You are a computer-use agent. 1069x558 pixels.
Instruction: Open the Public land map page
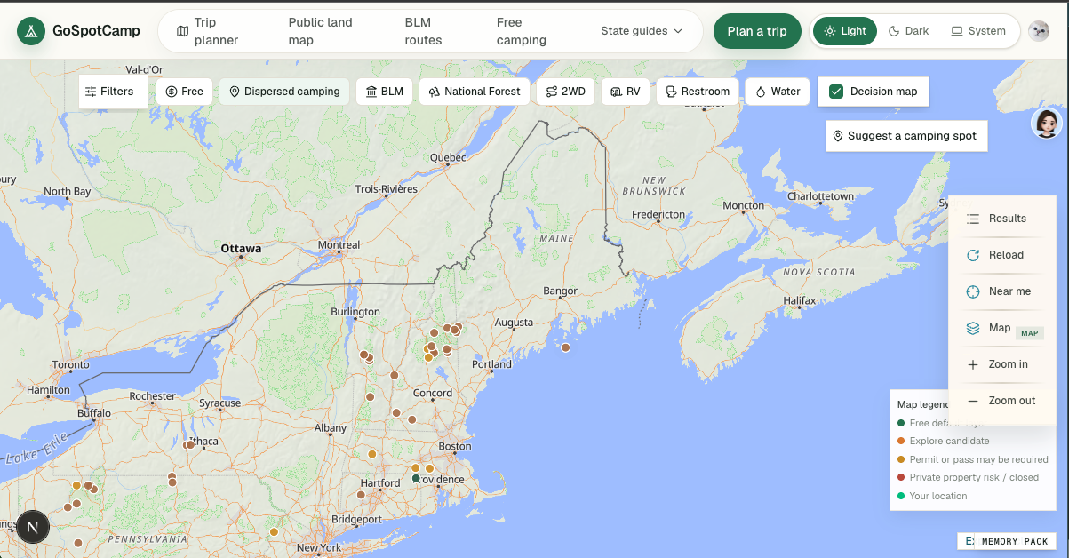coord(320,31)
